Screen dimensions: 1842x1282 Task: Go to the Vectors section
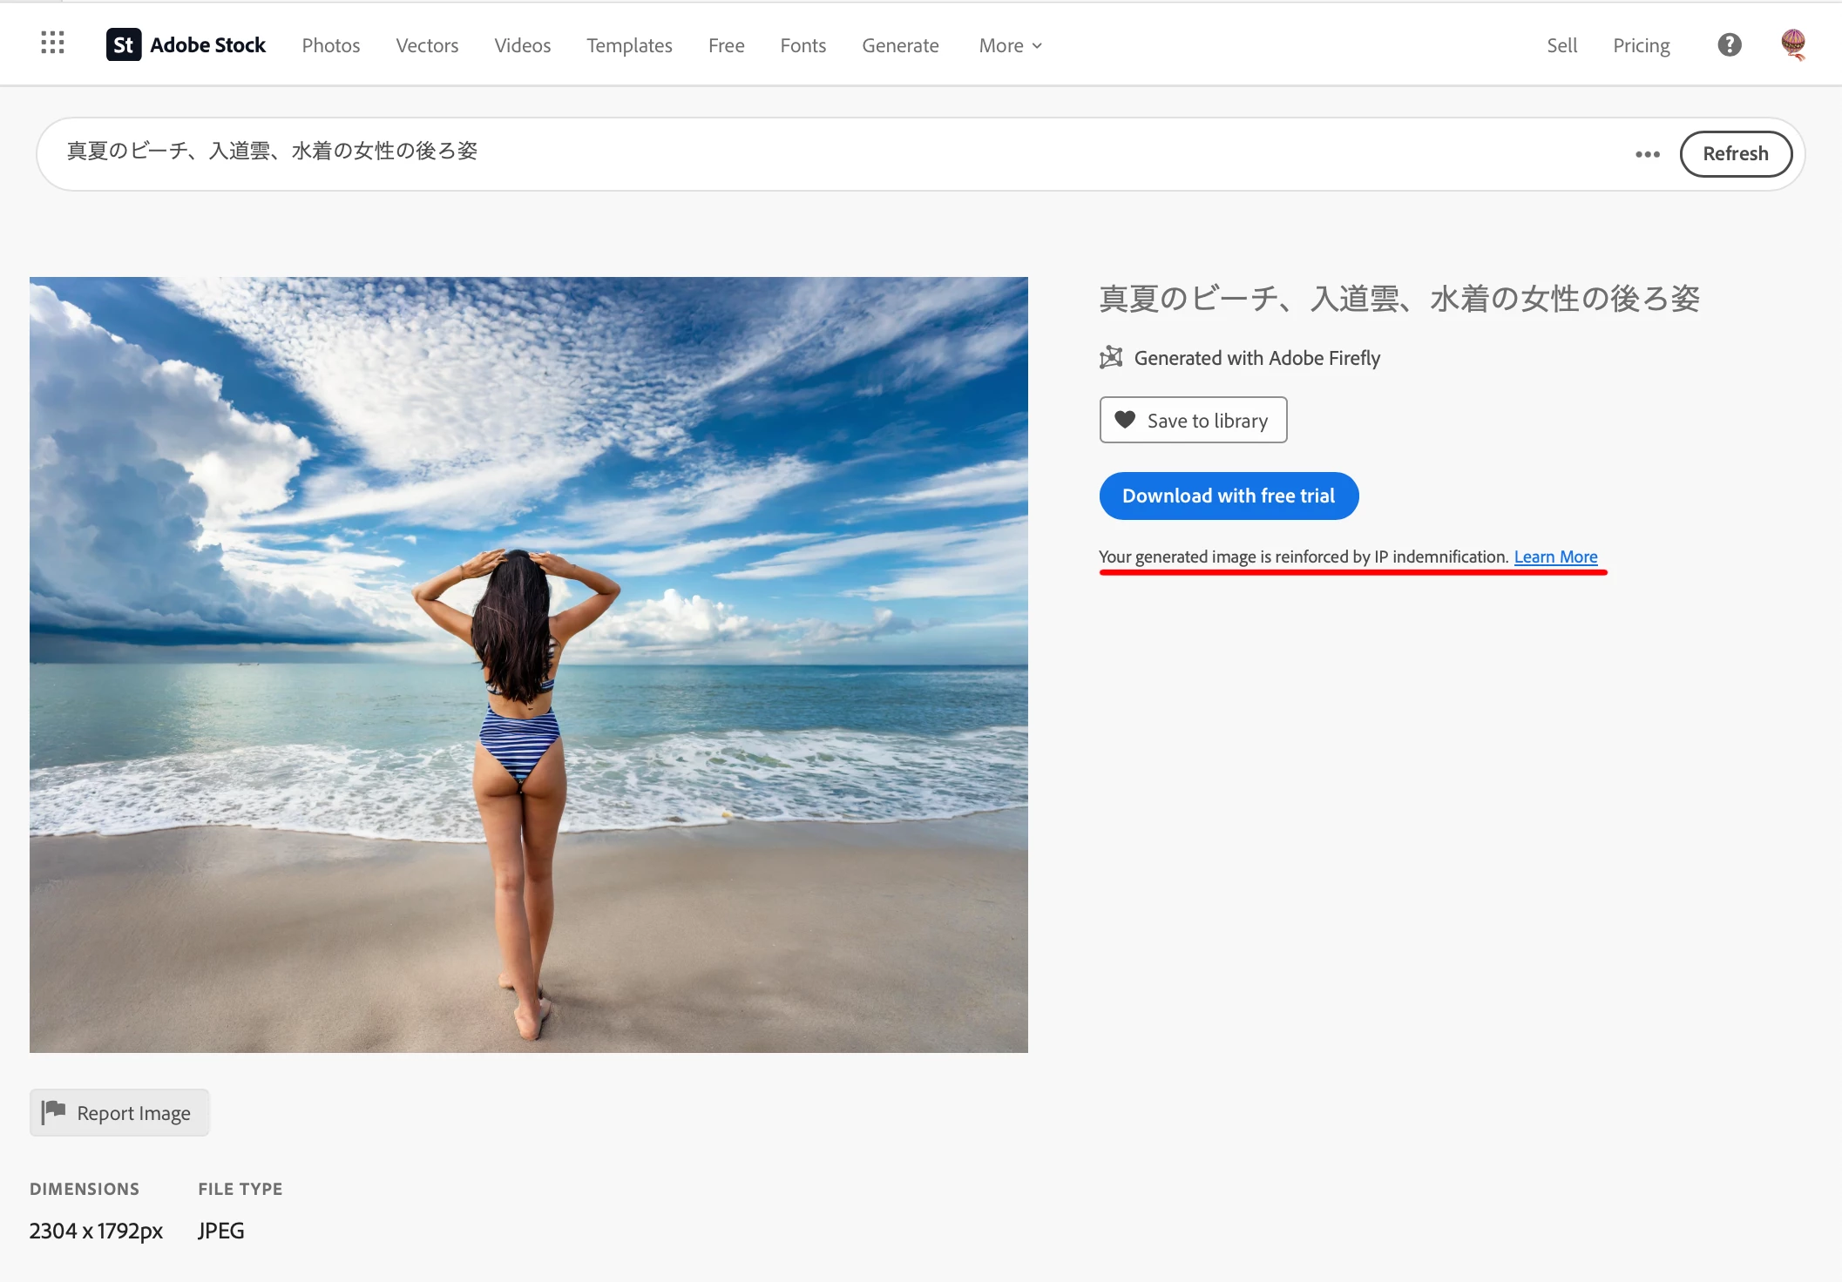tap(427, 45)
